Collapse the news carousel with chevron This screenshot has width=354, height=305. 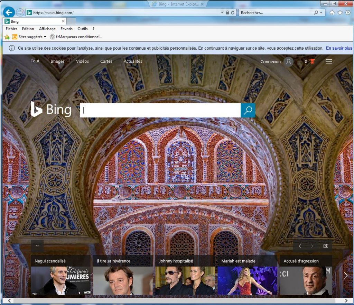click(37, 246)
